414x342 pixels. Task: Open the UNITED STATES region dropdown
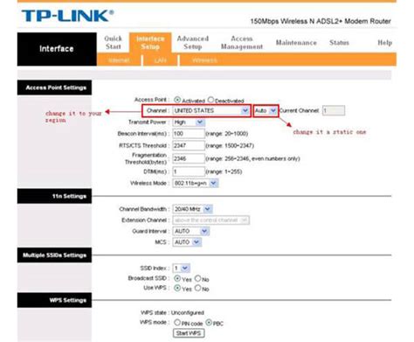(211, 111)
